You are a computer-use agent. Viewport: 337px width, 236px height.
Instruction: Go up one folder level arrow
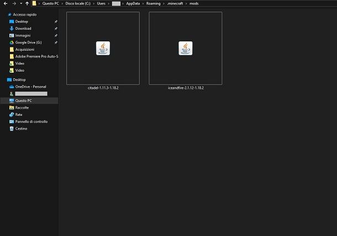pos(27,4)
